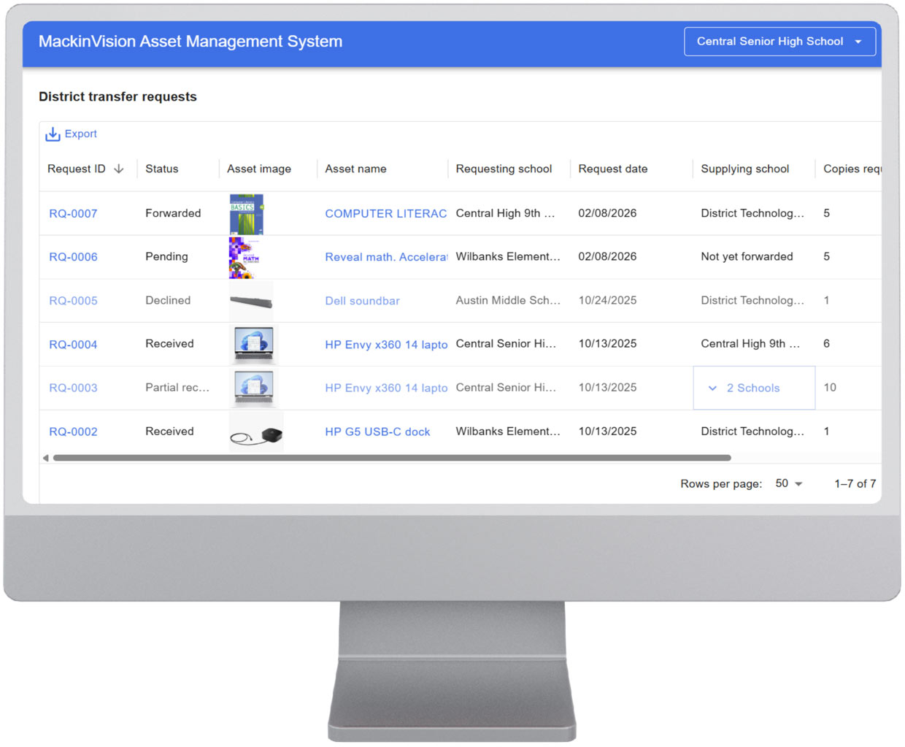Image resolution: width=905 pixels, height=747 pixels.
Task: Click the Export download icon
Action: point(53,134)
